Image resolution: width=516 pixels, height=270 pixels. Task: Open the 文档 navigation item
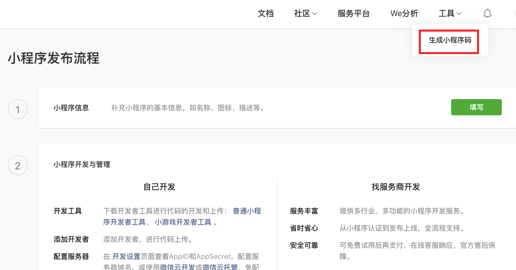tap(266, 13)
